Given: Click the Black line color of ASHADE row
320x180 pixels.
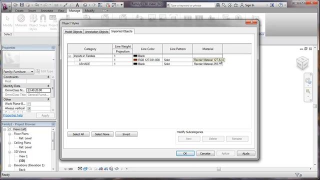Looking at the screenshot, I should [147, 64].
